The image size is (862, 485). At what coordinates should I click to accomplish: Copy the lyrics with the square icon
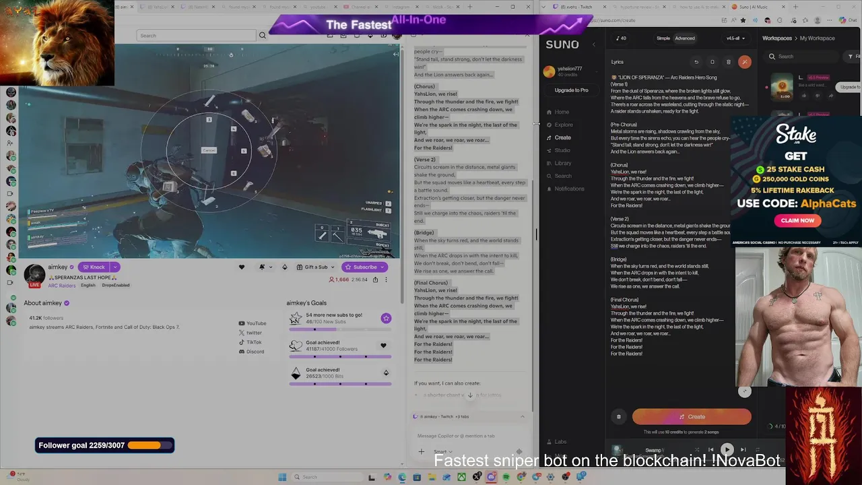click(712, 62)
